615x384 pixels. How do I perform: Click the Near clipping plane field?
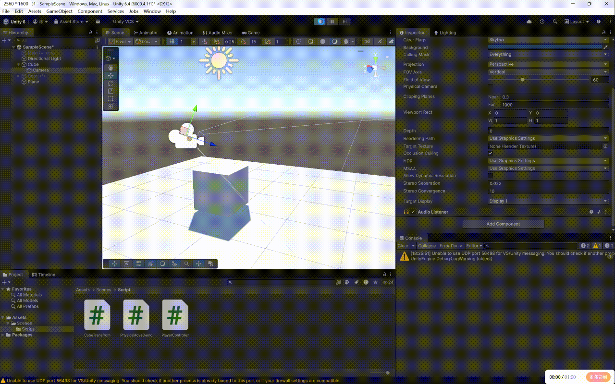pyautogui.click(x=554, y=97)
